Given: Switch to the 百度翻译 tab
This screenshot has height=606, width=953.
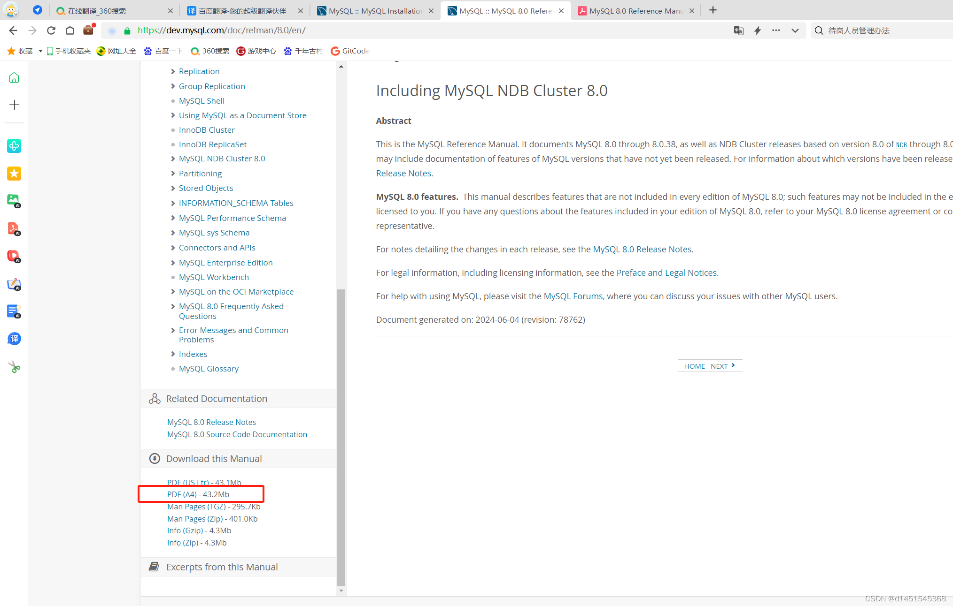Looking at the screenshot, I should 245,10.
